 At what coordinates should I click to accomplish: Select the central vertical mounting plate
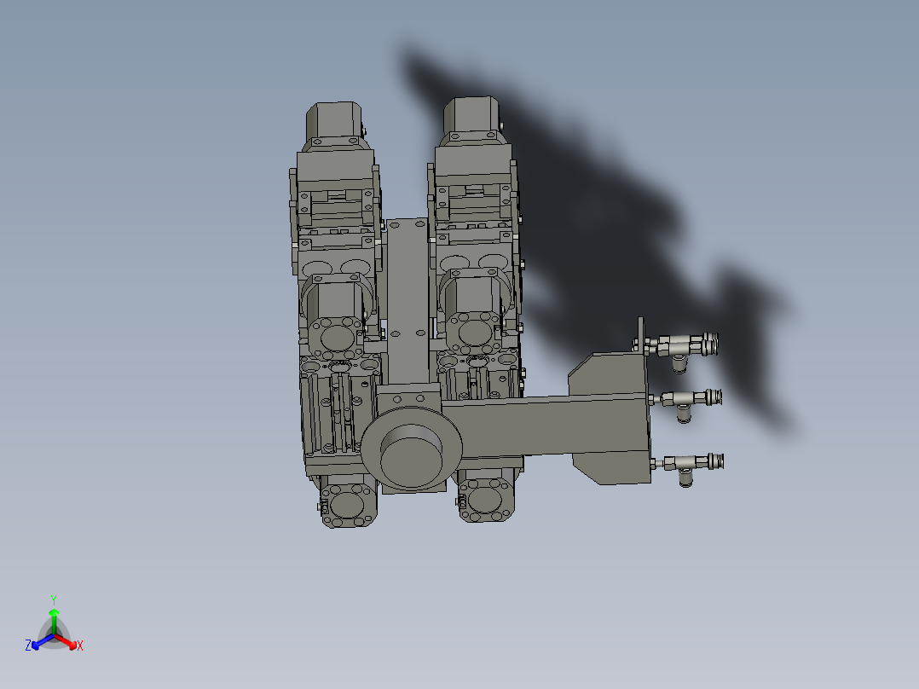407,302
